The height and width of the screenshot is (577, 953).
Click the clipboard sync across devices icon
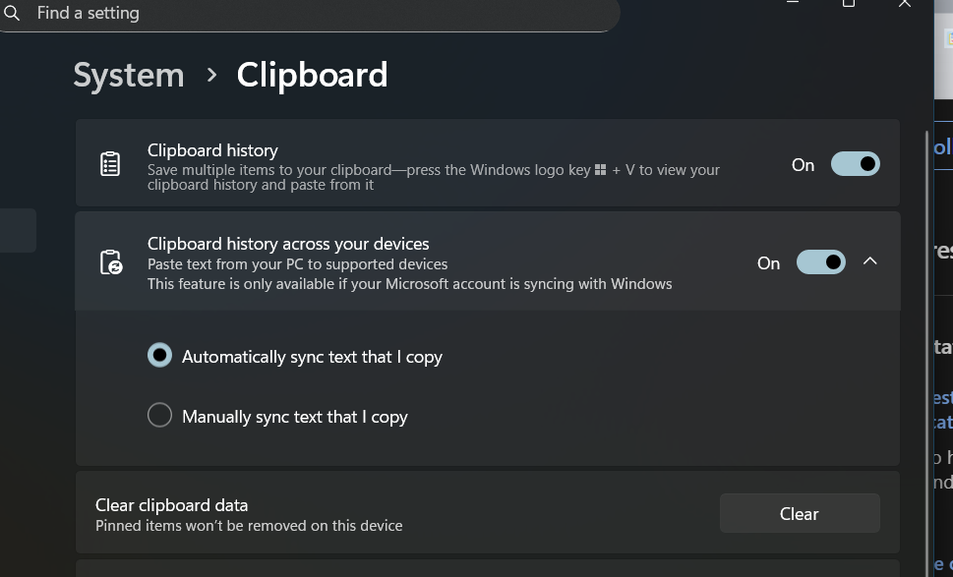point(110,261)
